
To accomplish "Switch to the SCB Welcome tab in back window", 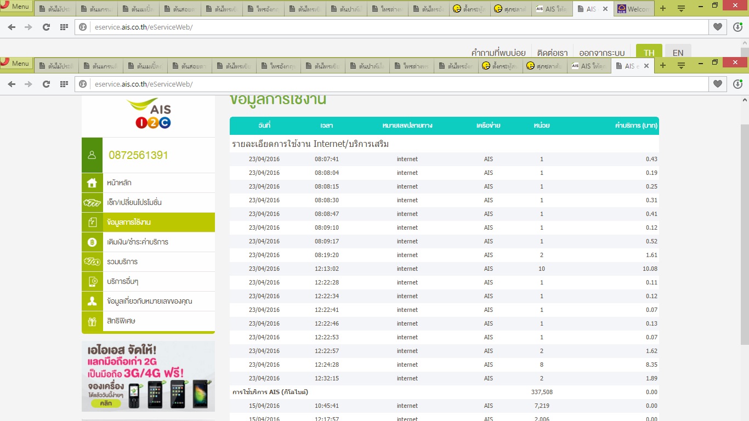I will pos(634,9).
